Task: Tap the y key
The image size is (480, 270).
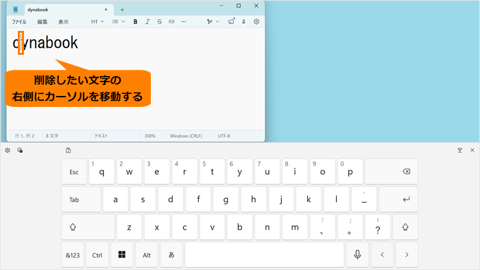Action: (240, 171)
